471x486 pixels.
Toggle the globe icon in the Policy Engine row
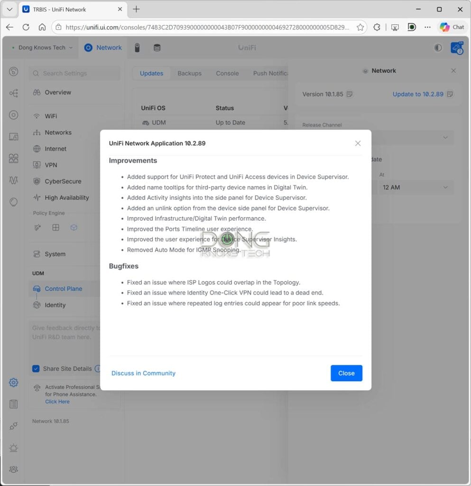(x=74, y=227)
